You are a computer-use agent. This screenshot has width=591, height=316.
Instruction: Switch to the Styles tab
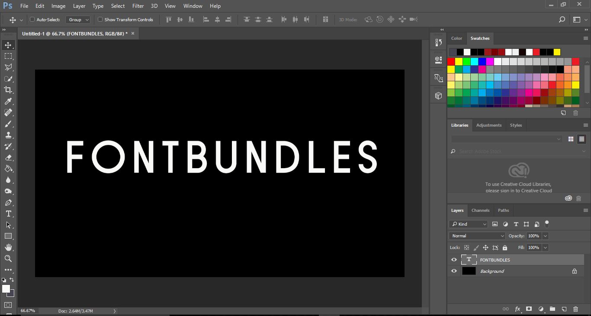(x=516, y=125)
